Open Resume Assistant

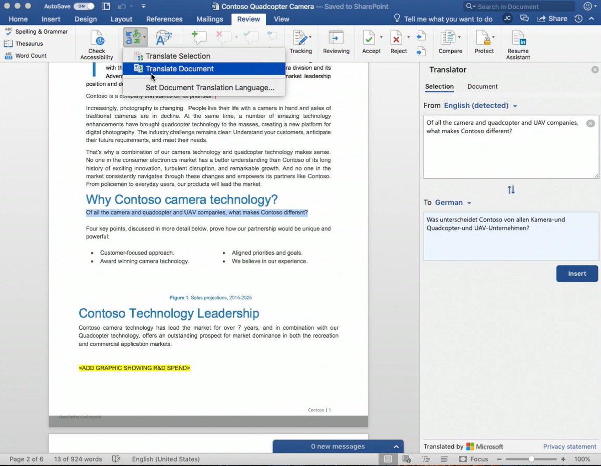pos(518,45)
